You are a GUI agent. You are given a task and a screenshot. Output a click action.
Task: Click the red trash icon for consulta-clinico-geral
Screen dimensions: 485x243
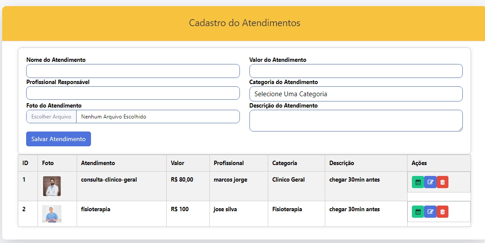click(x=442, y=182)
